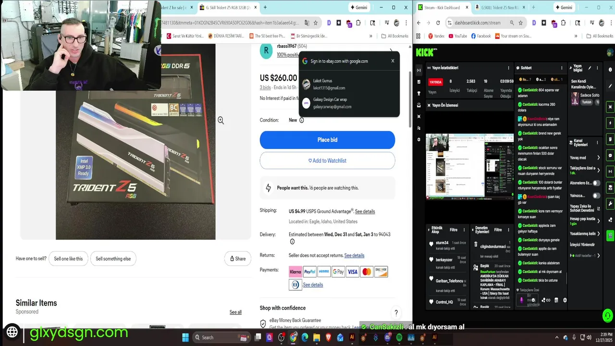Open the returns See details link

[x=354, y=256]
